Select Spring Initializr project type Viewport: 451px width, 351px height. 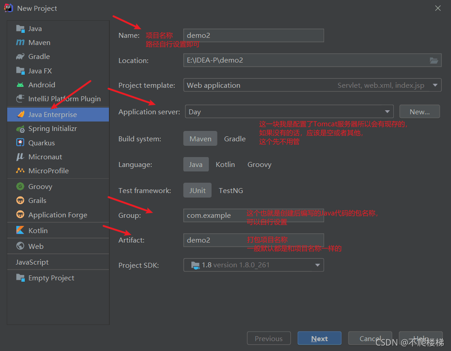coord(58,129)
